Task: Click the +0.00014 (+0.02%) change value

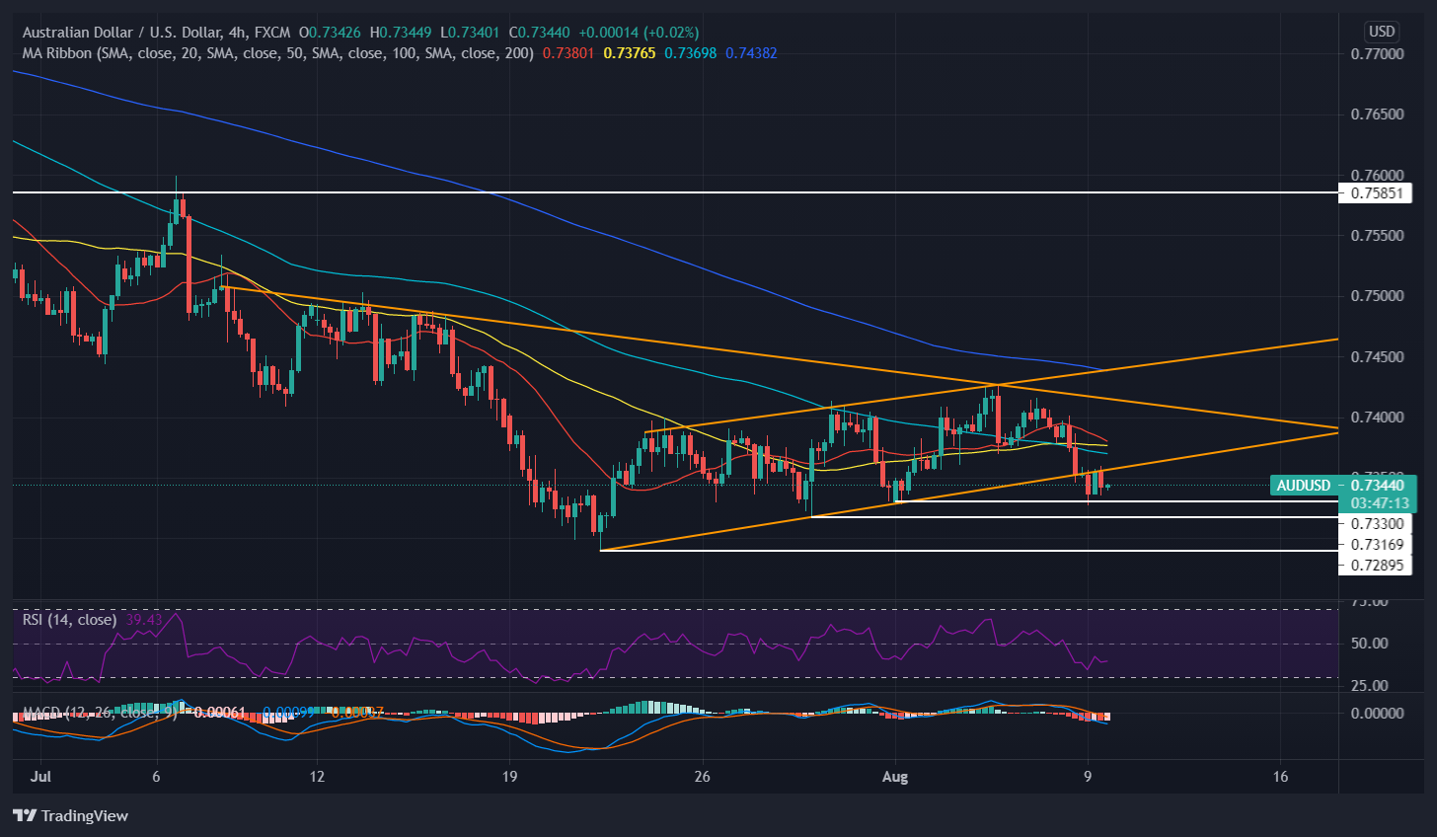Action: coord(638,33)
